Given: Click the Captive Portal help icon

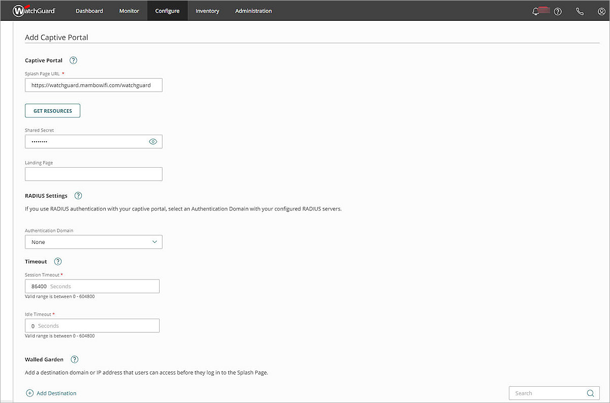Looking at the screenshot, I should pyautogui.click(x=73, y=60).
